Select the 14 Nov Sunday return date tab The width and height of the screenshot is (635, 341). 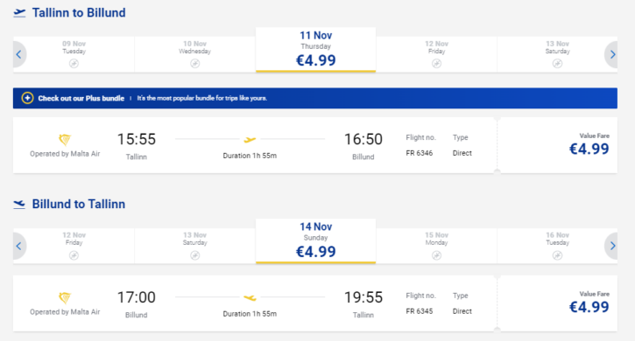click(316, 241)
